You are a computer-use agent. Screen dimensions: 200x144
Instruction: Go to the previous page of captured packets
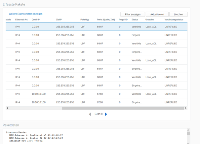90,114
